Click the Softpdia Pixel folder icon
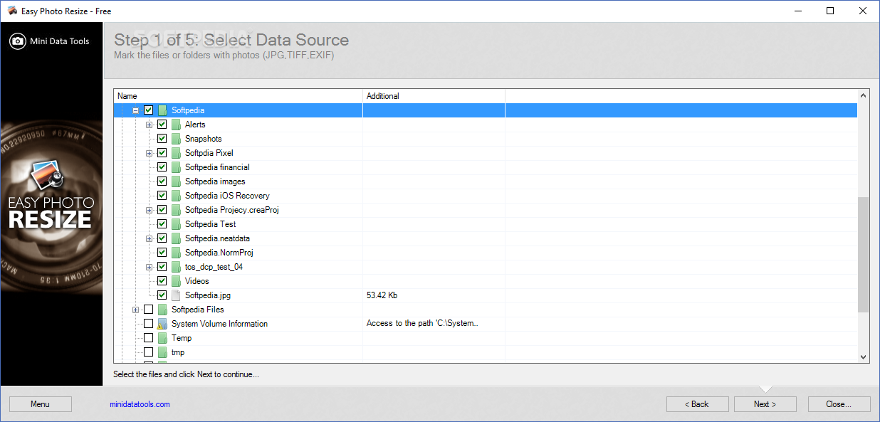Viewport: 880px width, 422px height. (176, 153)
